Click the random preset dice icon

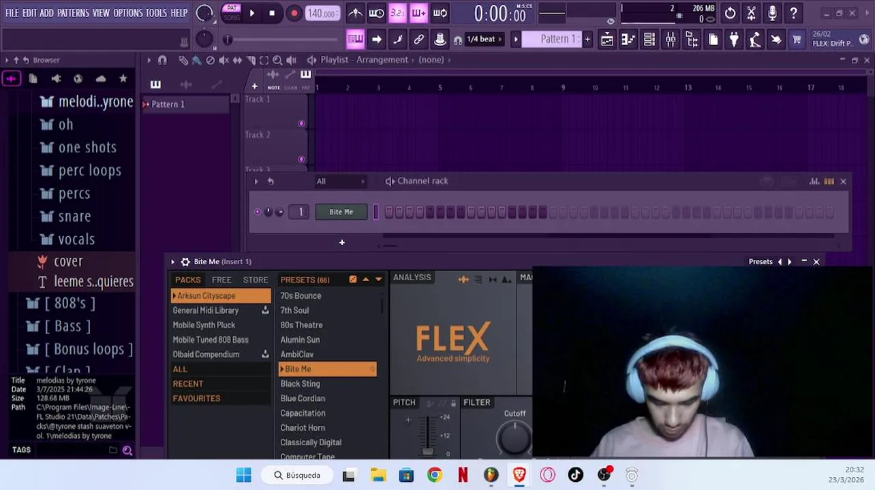pos(352,280)
